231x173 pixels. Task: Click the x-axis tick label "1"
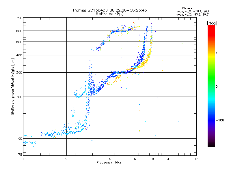(23, 159)
